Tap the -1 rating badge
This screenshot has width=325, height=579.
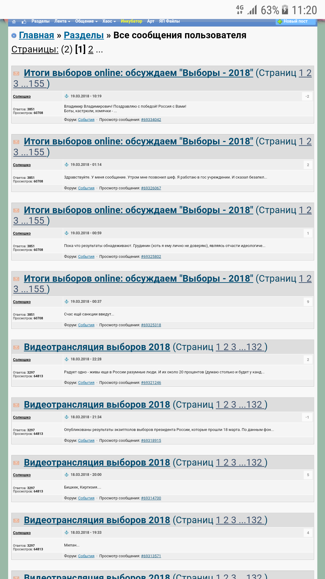[x=307, y=417]
